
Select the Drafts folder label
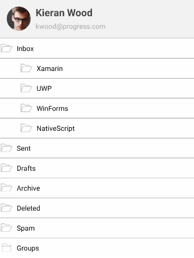(26, 168)
